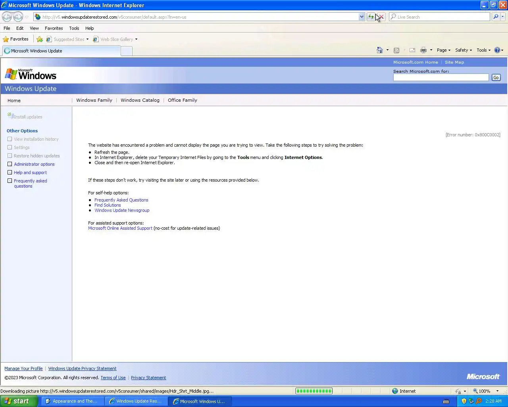The height and width of the screenshot is (407, 508).
Task: Open the View menu
Action: 34,28
